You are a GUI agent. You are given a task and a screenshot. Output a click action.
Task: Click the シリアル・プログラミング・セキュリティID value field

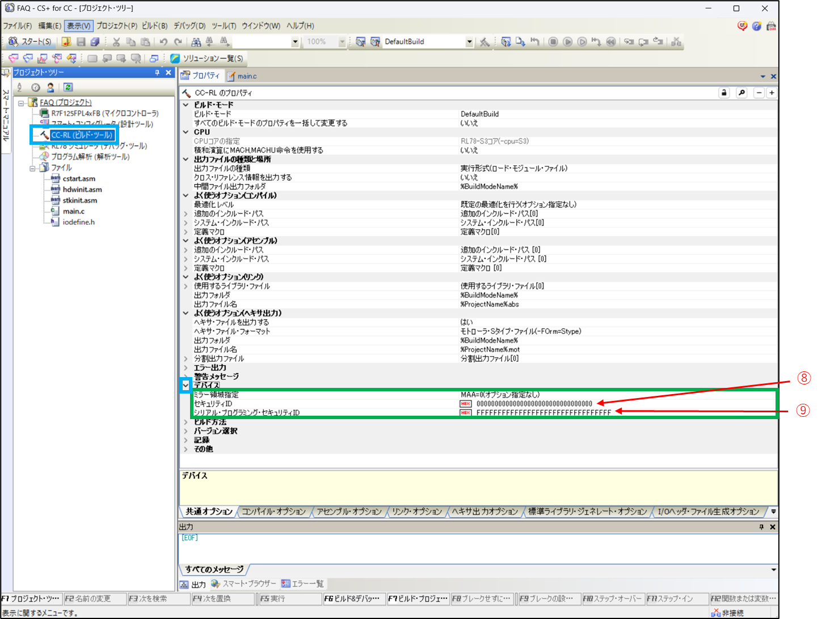(617, 413)
